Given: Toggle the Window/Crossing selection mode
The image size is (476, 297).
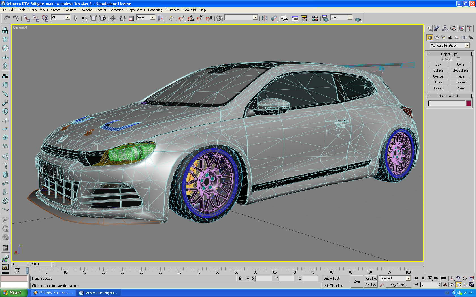Looking at the screenshot, I should click(x=102, y=18).
